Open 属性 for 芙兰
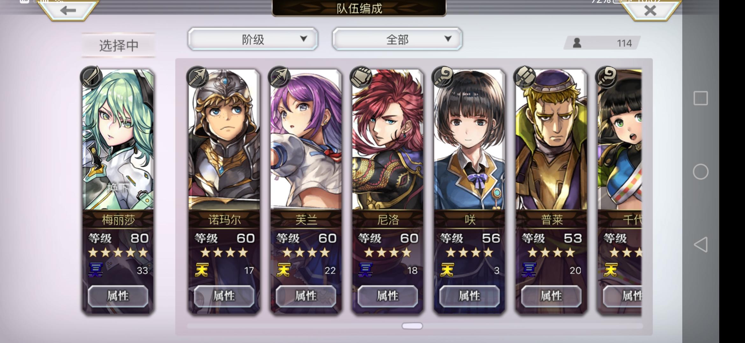The height and width of the screenshot is (343, 745). point(306,296)
